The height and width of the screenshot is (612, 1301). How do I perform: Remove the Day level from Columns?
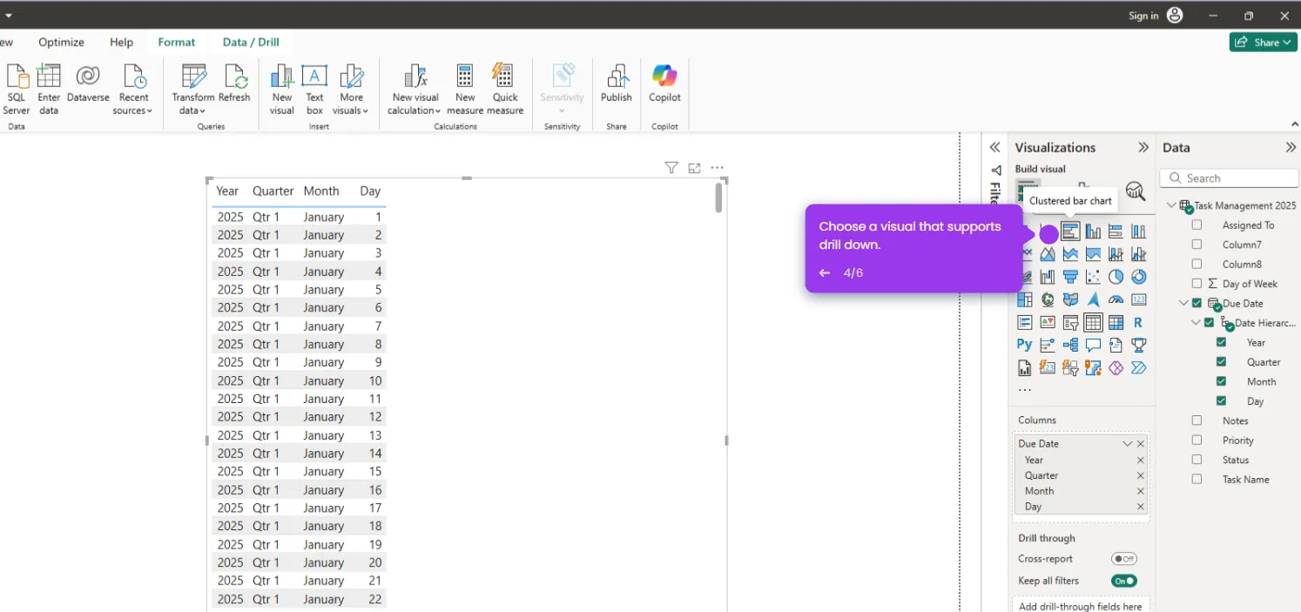point(1140,507)
